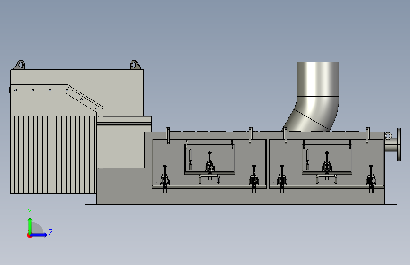Select the pipe flange at the right end
The image size is (410, 265).
[x=399, y=144]
